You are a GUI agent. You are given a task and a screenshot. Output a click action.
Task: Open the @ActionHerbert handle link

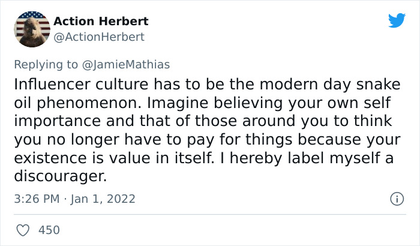coord(99,37)
